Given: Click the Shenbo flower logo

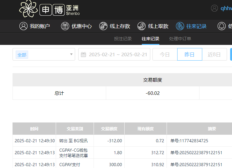Looking at the screenshot, I should (x=28, y=9).
